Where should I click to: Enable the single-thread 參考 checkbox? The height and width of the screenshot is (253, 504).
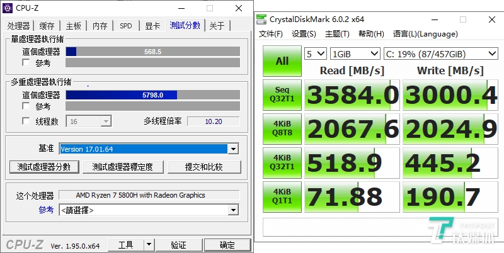26,62
